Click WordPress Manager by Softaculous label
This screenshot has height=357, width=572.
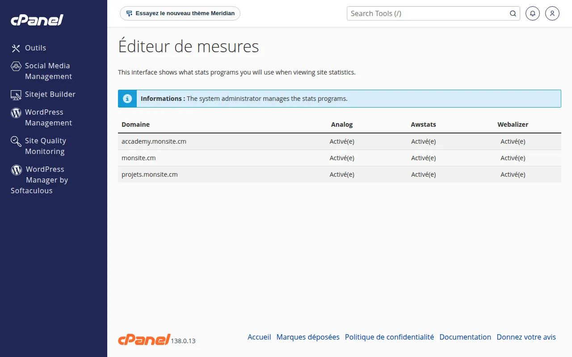pyautogui.click(x=39, y=180)
